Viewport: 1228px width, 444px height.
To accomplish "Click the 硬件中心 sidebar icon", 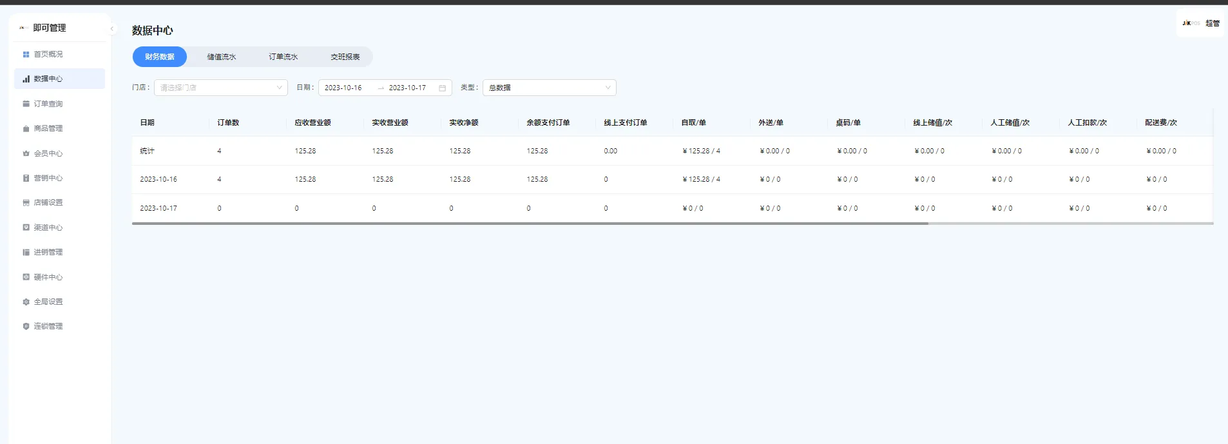I will click(26, 277).
